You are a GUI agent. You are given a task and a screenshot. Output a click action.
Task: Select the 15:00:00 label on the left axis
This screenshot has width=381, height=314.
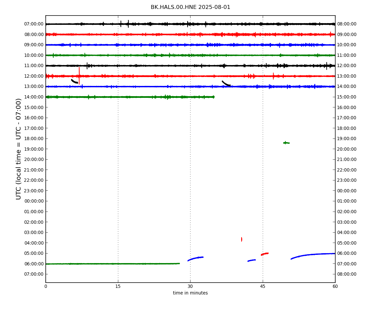[34, 107]
